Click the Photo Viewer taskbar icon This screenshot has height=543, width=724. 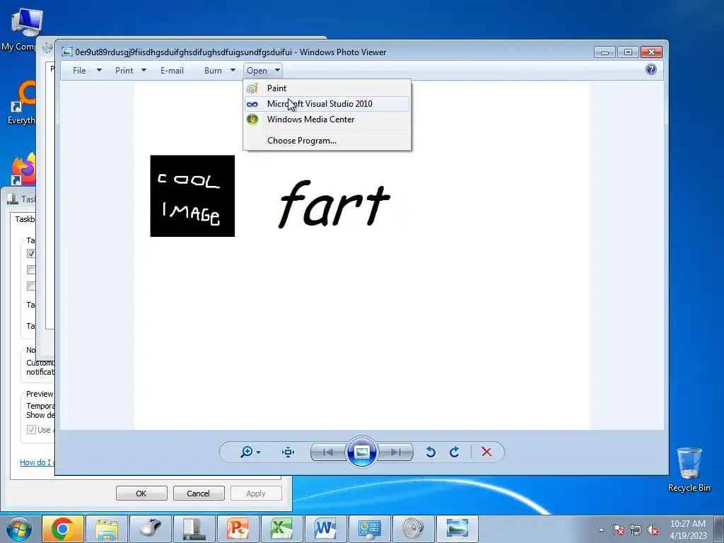click(457, 529)
